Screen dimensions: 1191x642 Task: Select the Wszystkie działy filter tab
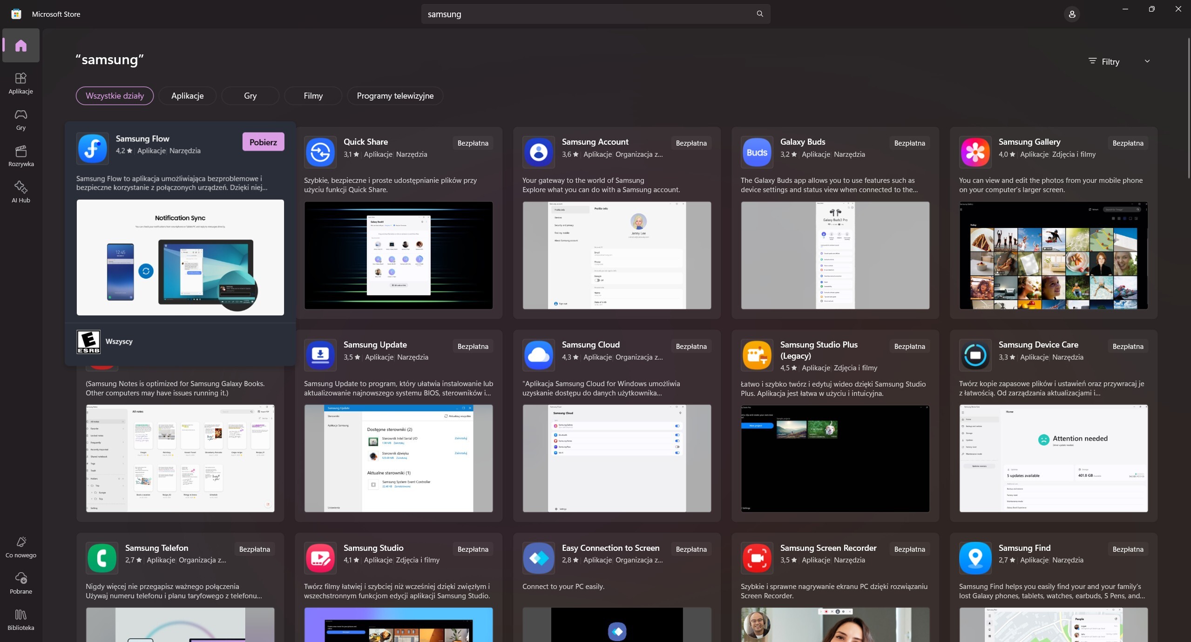115,96
